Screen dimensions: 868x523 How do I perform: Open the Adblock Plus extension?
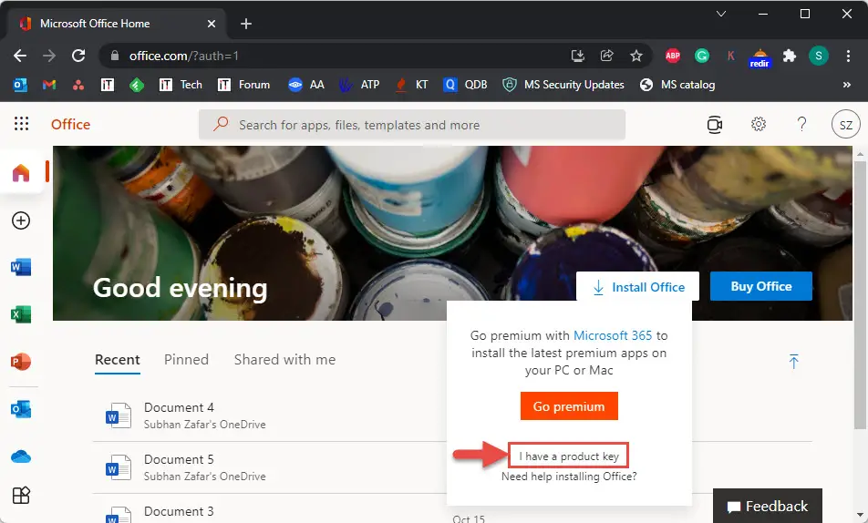coord(673,56)
